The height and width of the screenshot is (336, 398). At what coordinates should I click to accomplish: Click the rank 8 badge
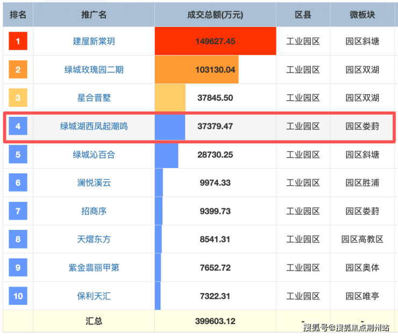[18, 239]
